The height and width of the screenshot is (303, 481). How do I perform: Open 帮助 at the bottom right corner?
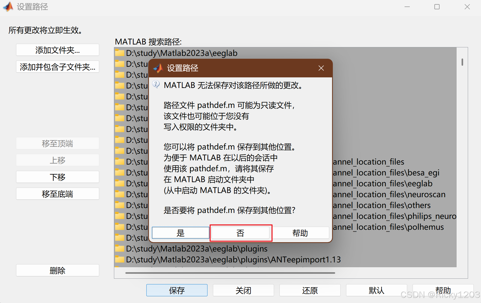coord(443,290)
